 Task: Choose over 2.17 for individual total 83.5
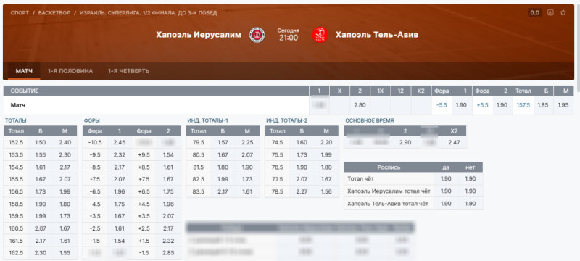[223, 191]
